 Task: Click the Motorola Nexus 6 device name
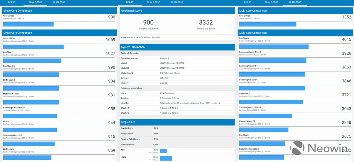coord(11,94)
